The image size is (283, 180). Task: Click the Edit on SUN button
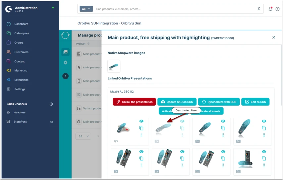tap(256, 102)
